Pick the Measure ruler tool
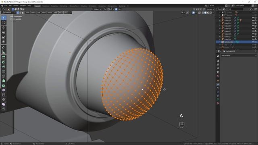Image resolution: width=258 pixels, height=145 pixels. (x=4, y=52)
